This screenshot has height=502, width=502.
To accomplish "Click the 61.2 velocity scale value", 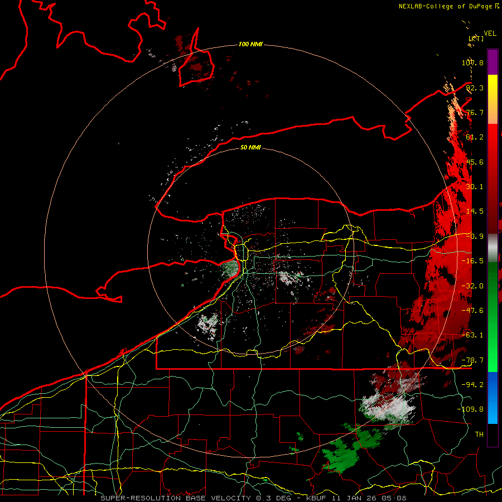I will (475, 137).
